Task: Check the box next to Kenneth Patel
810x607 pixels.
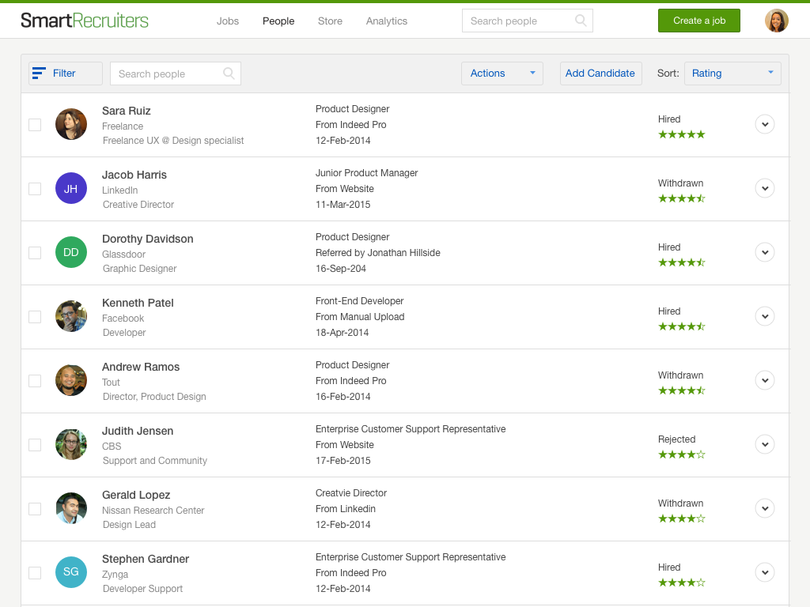Action: [x=35, y=317]
